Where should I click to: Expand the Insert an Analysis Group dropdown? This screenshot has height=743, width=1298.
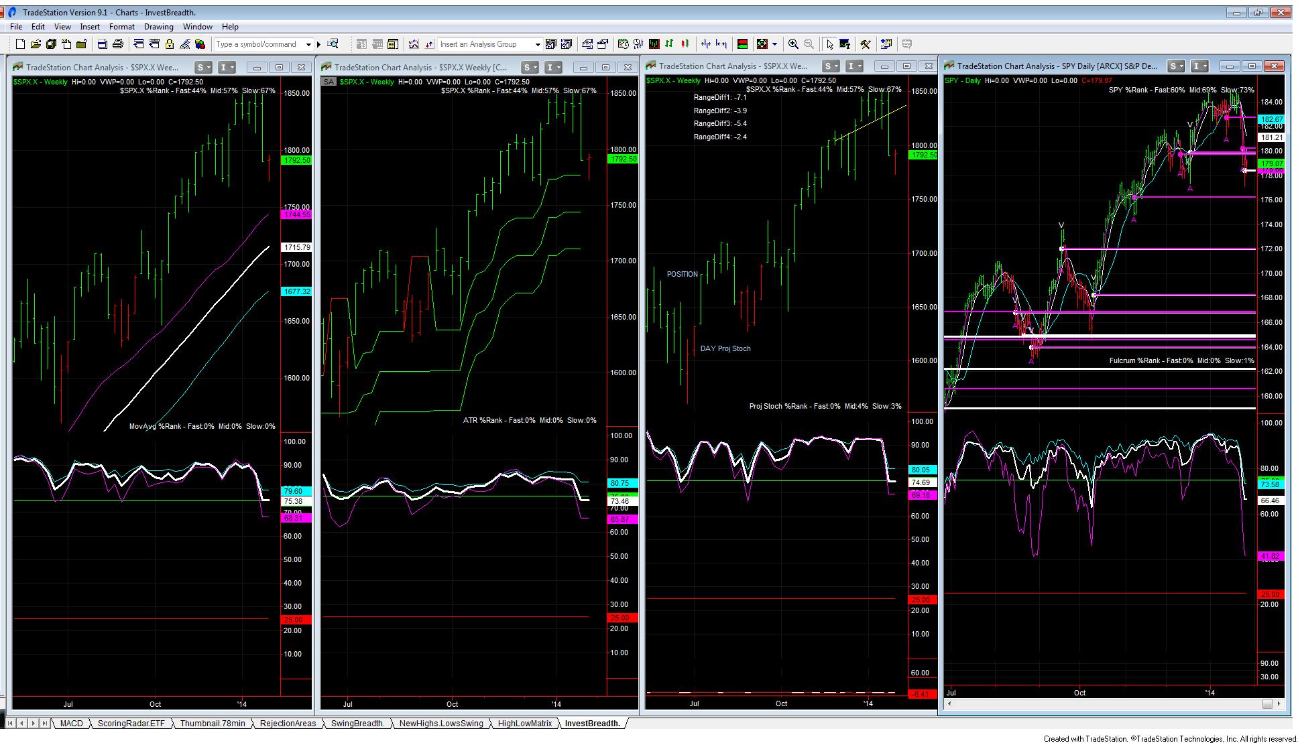pos(537,44)
